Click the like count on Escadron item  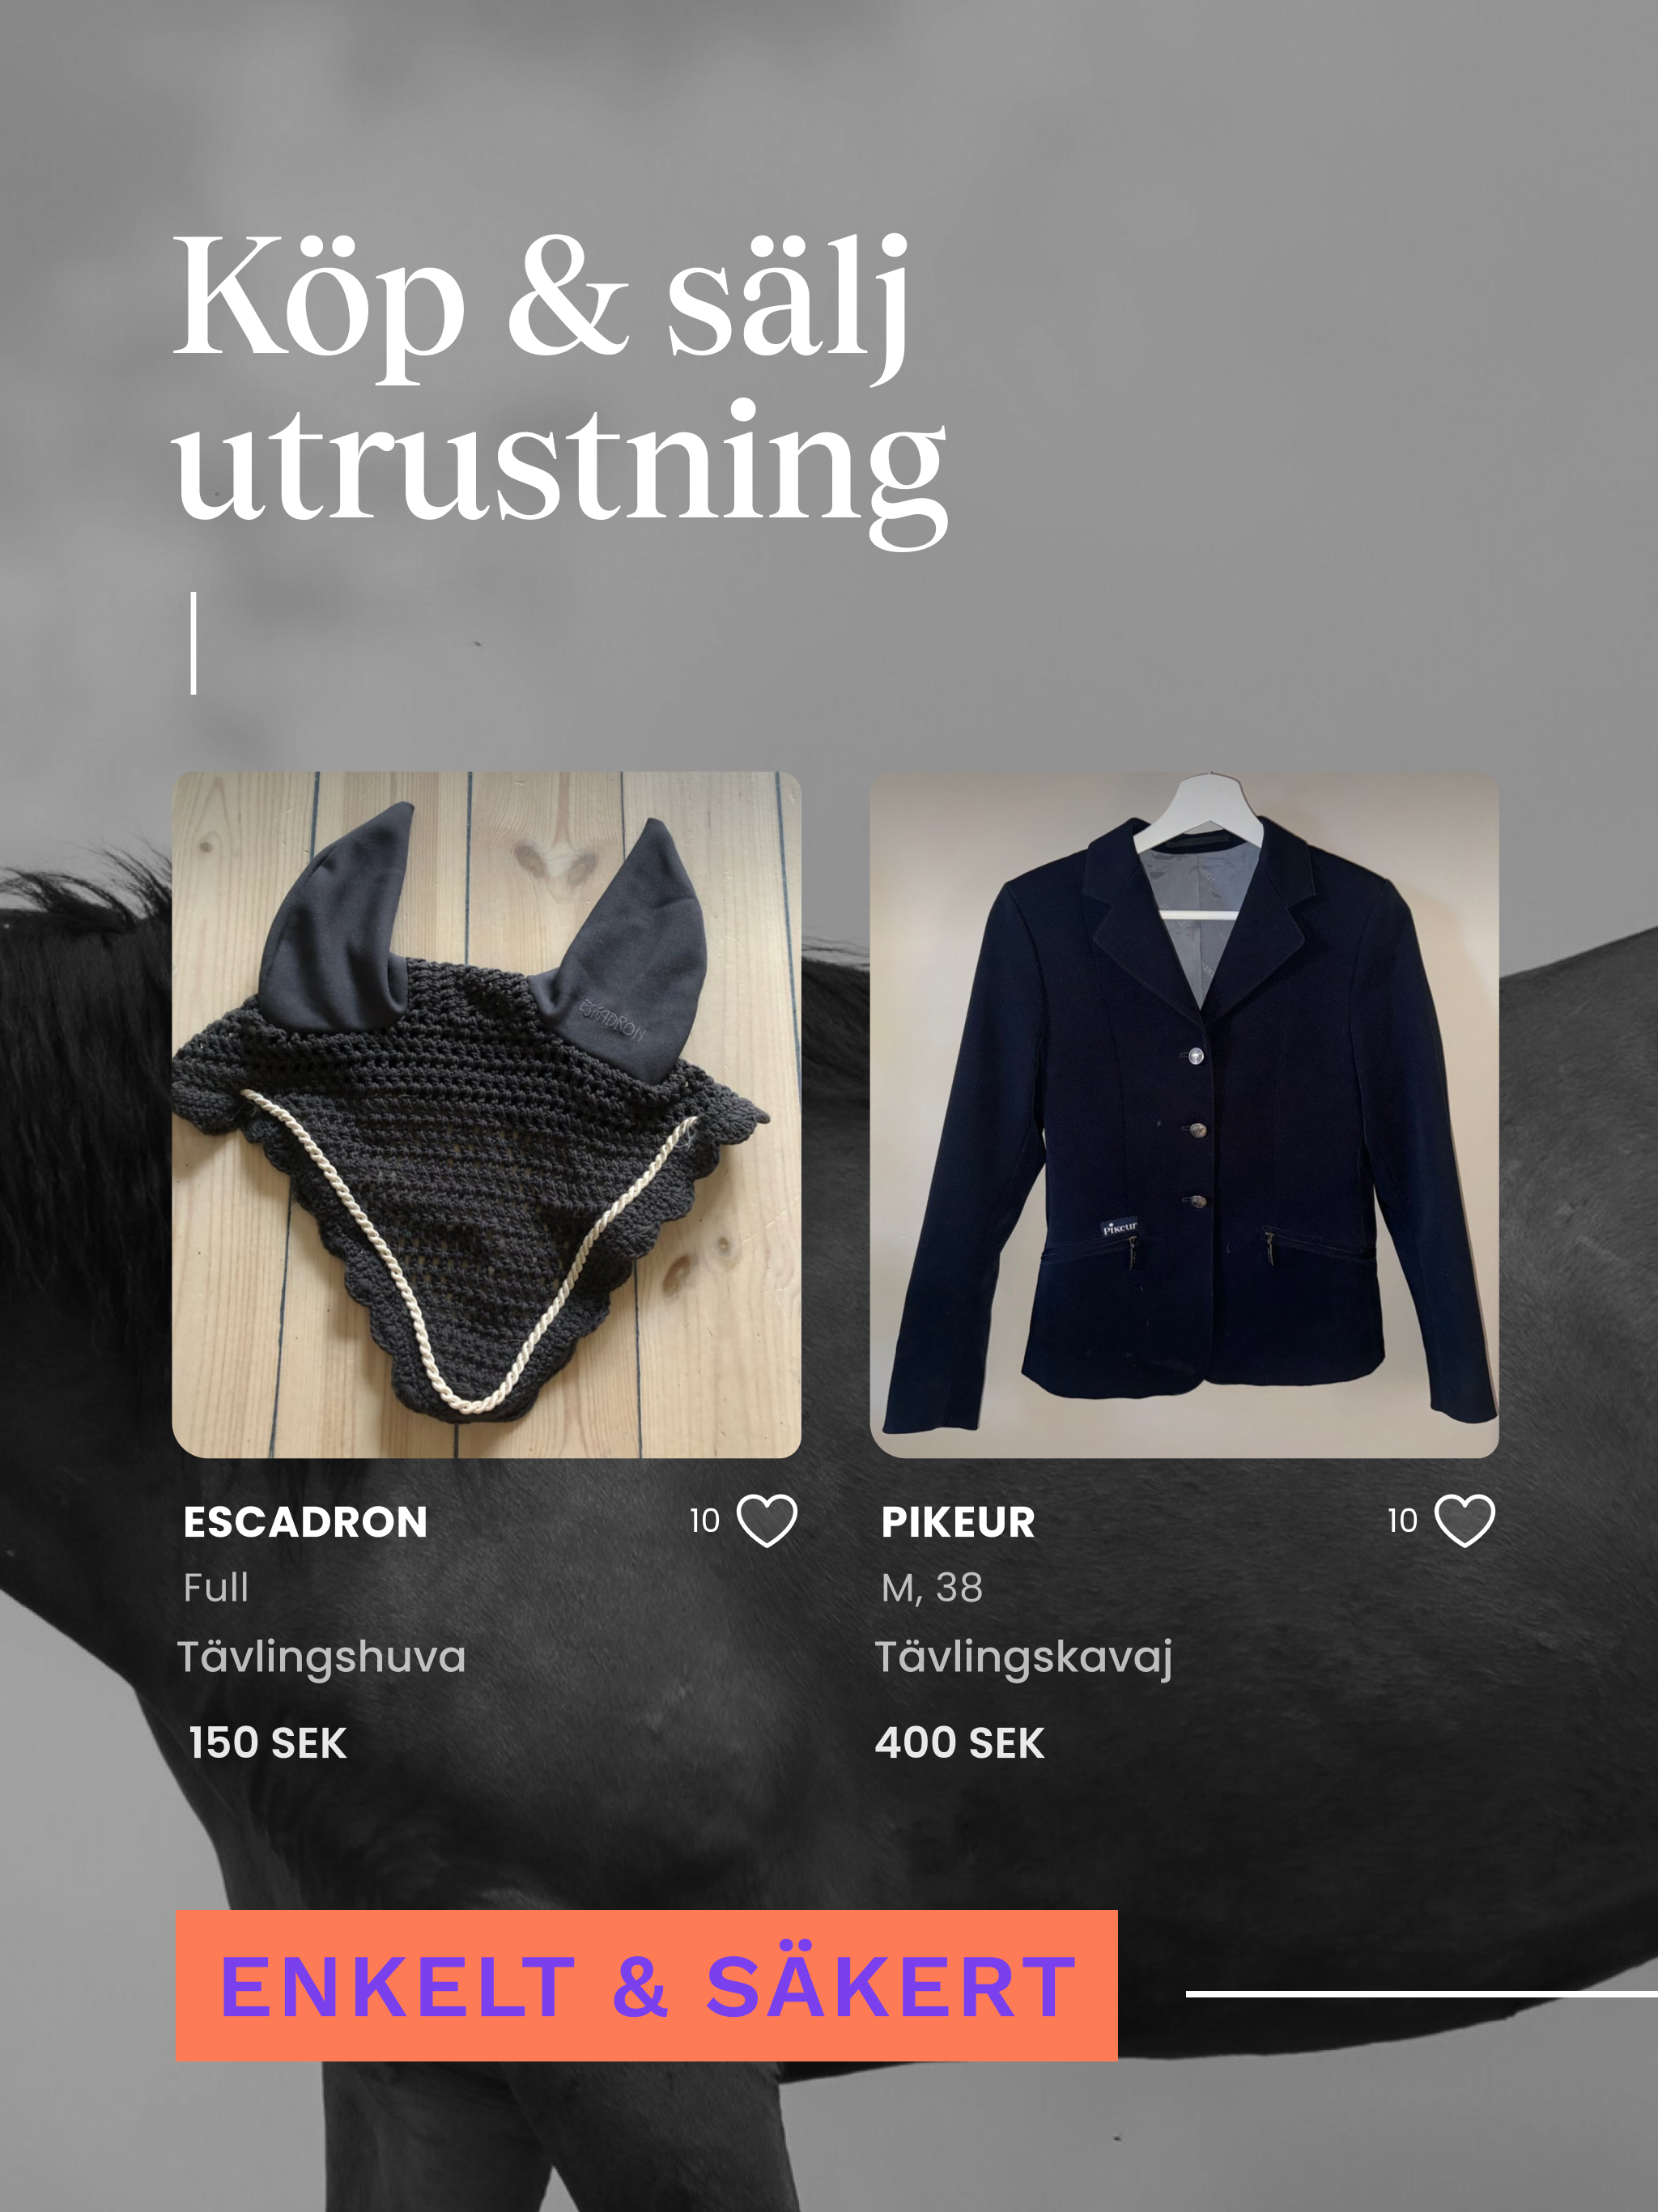click(705, 1521)
